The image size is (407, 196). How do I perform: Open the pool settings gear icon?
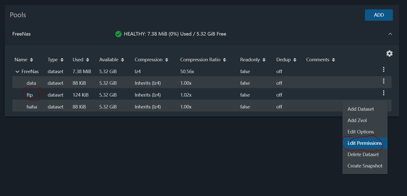point(389,53)
